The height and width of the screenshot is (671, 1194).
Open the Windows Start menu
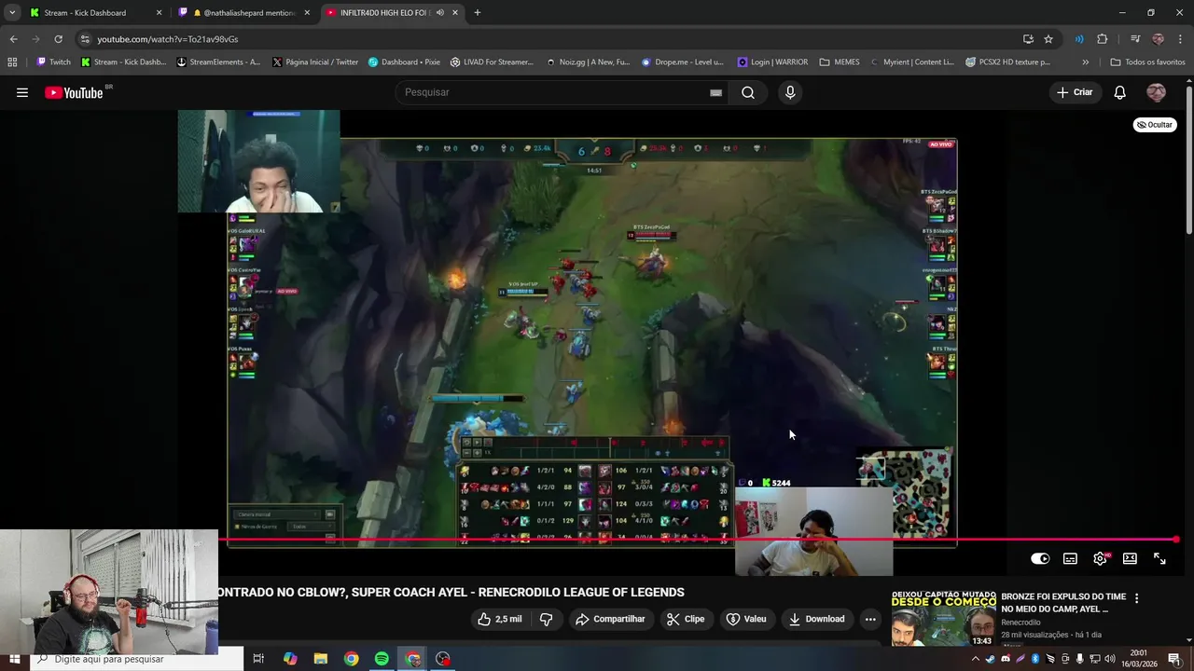coord(14,659)
